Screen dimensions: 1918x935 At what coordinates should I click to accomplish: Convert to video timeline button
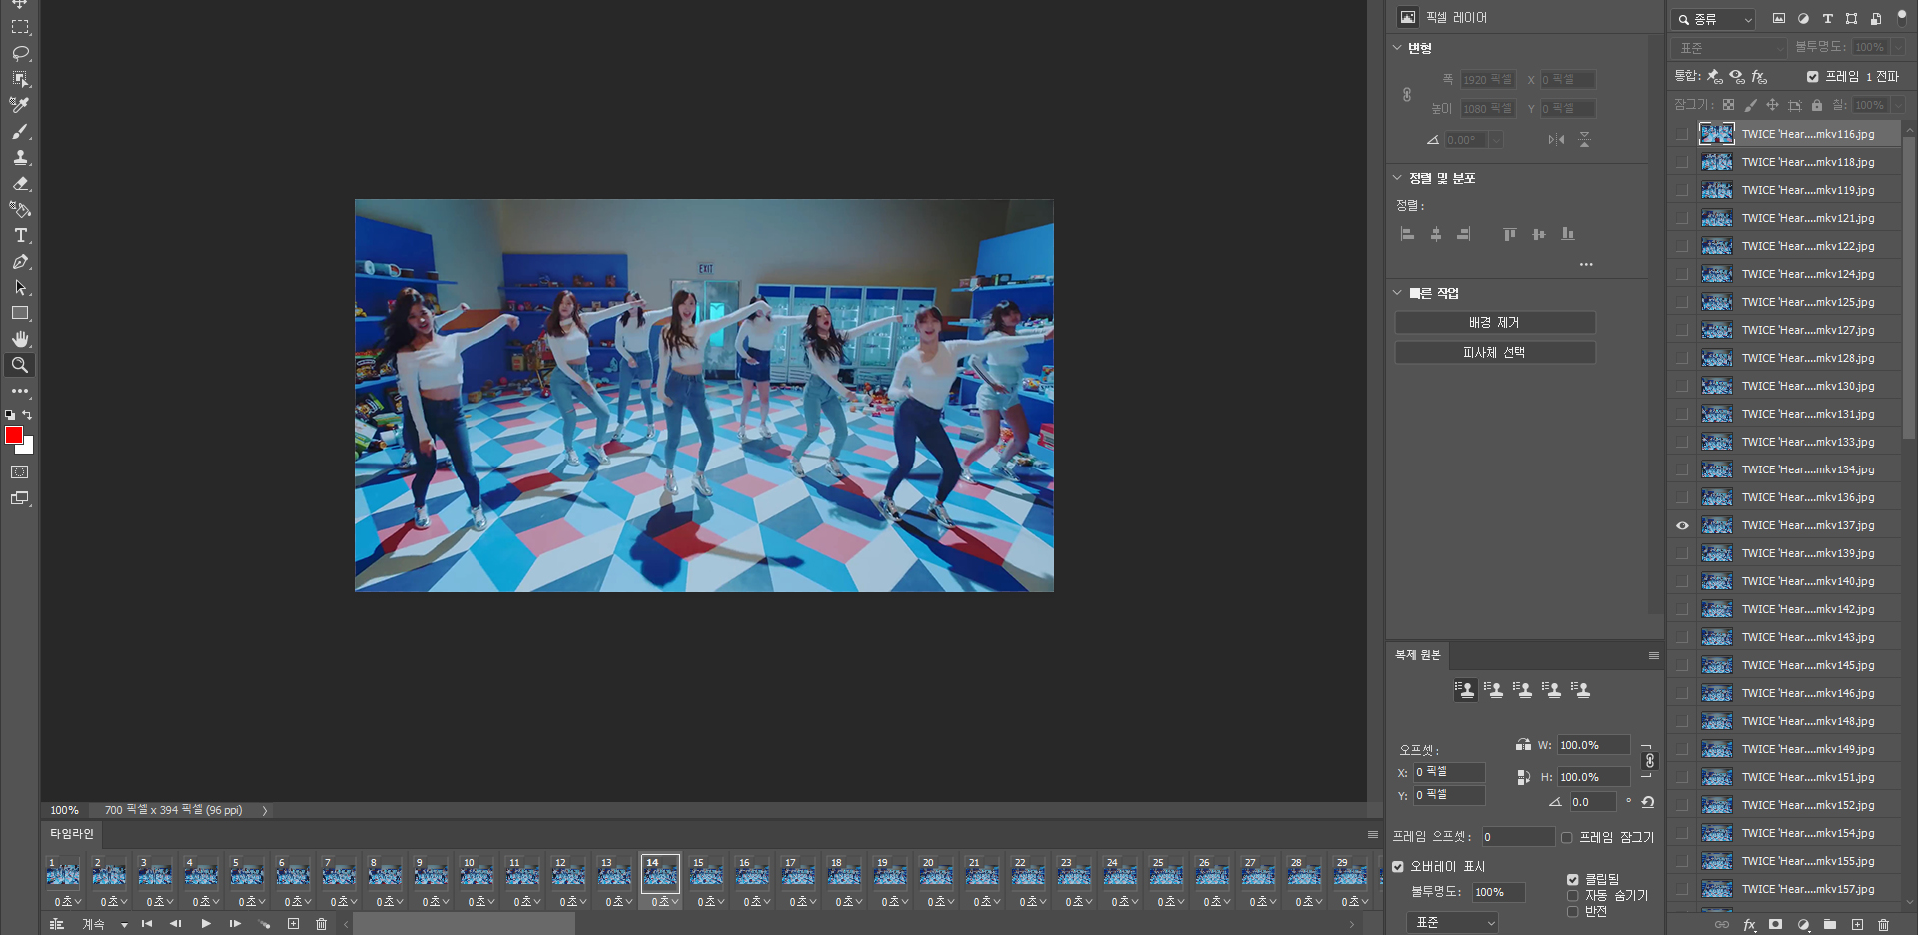pyautogui.click(x=57, y=924)
